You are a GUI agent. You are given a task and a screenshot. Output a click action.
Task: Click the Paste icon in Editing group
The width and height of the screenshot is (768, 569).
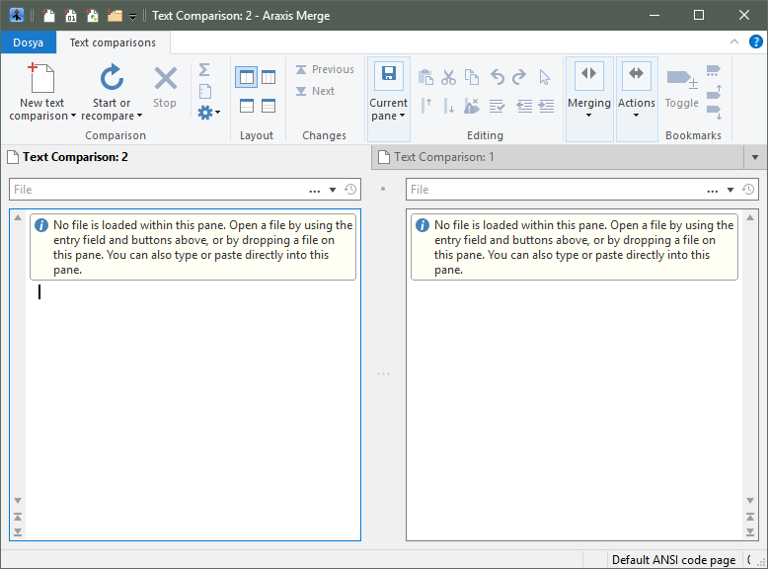point(425,77)
